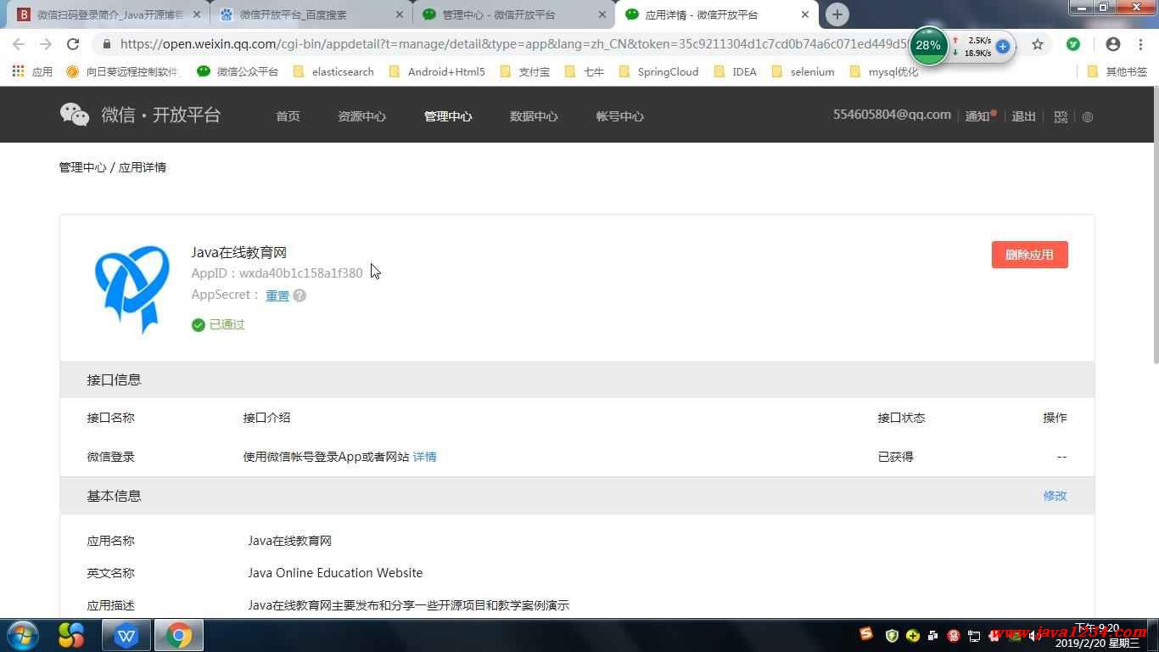The width and height of the screenshot is (1159, 652).
Task: Close the 管理中心 - 微信开放平台 tab
Action: [602, 14]
